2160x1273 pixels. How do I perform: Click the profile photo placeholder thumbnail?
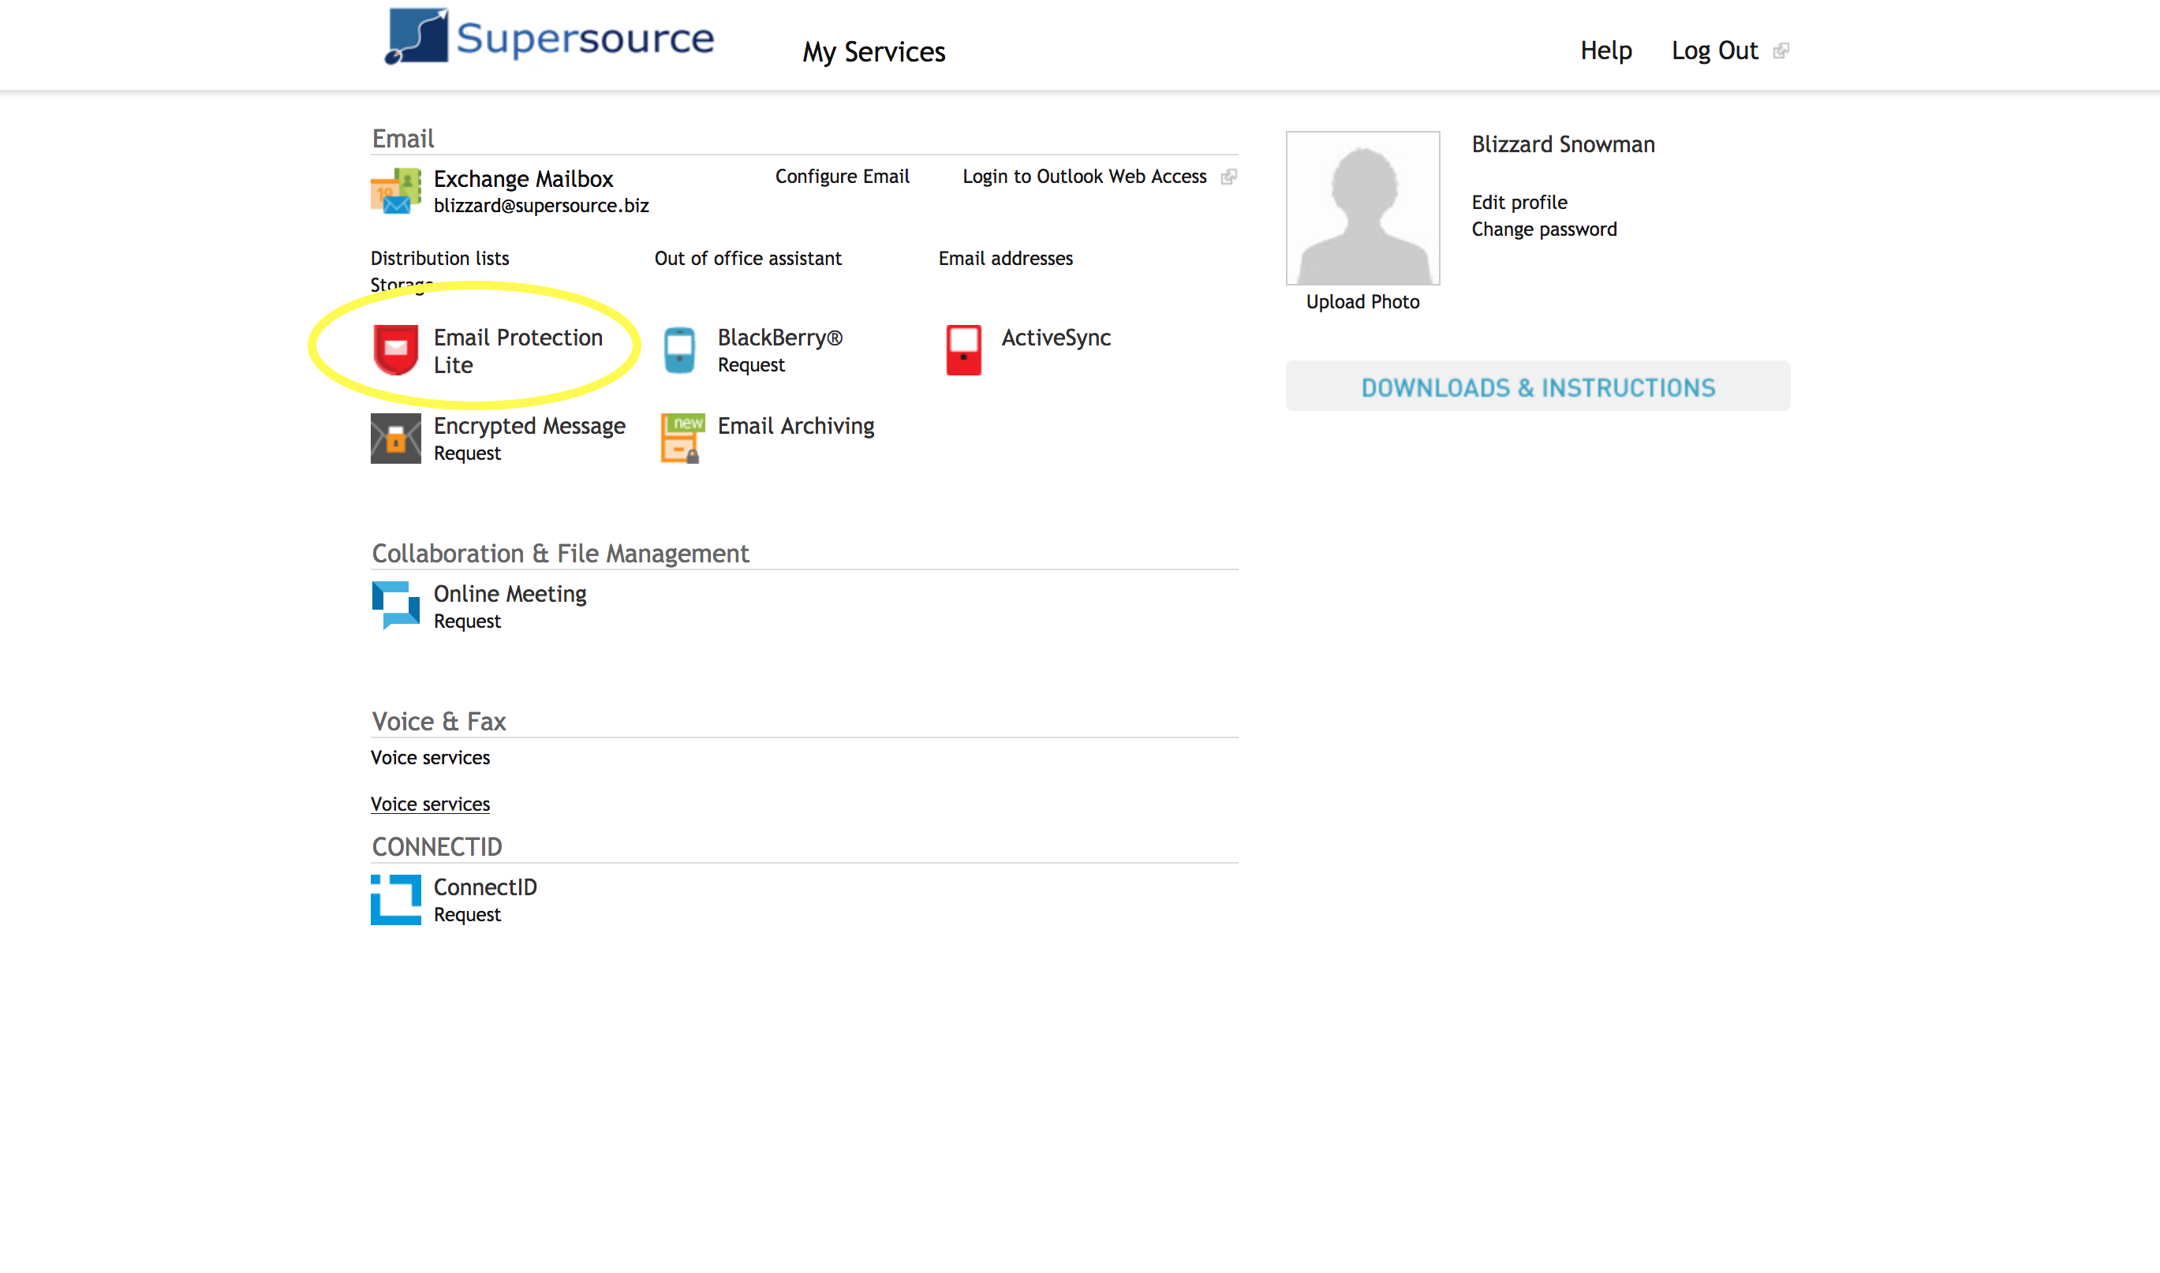click(x=1362, y=208)
